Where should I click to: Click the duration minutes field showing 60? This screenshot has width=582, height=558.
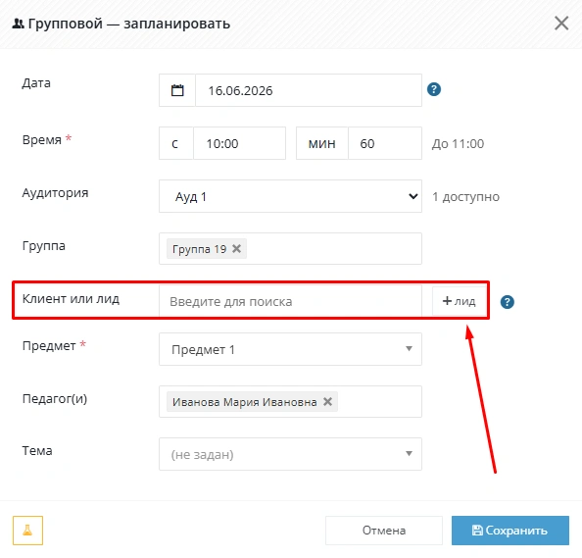click(385, 143)
